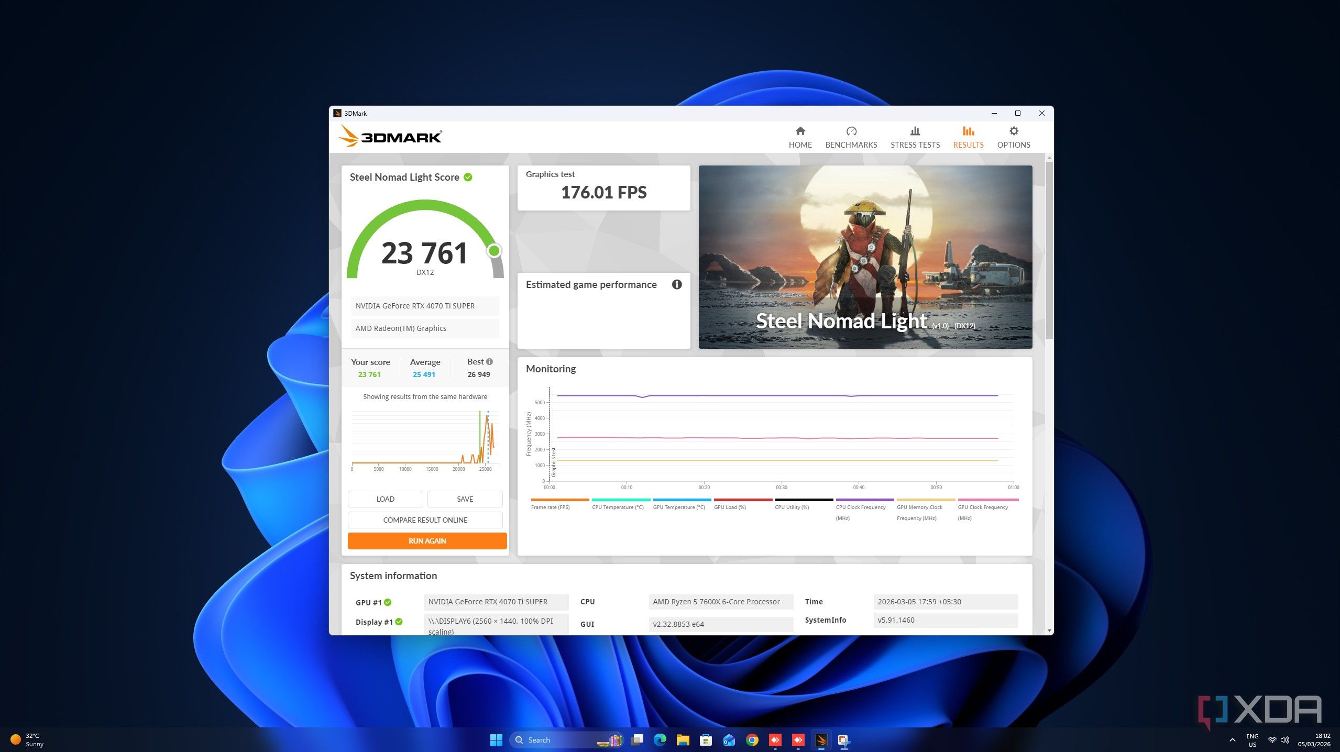Toggle CPU Utility (%) series in the Monitoring legend
Image resolution: width=1340 pixels, height=752 pixels.
click(x=804, y=504)
